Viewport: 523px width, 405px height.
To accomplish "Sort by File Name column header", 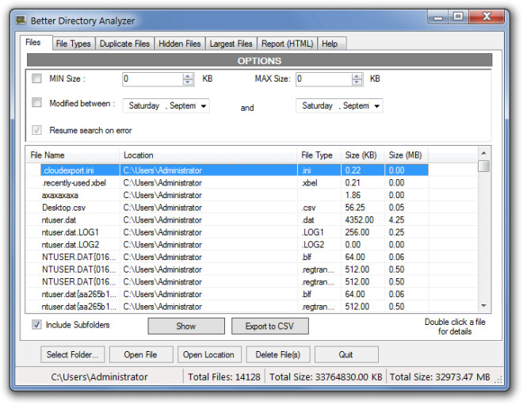I will point(73,155).
